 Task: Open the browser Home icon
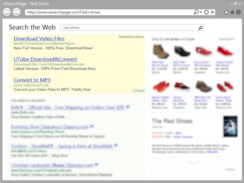pos(226,12)
